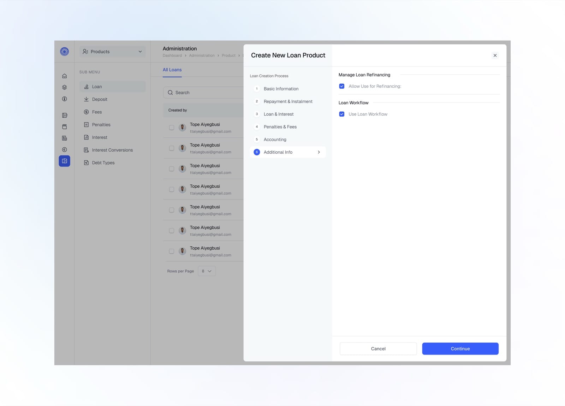Screen dimensions: 565x406
Task: Open the Products dropdown selector
Action: 112,52
